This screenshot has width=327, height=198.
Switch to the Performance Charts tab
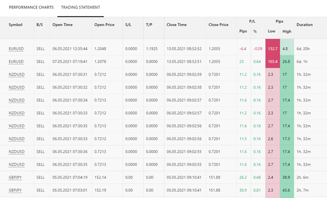(x=32, y=7)
